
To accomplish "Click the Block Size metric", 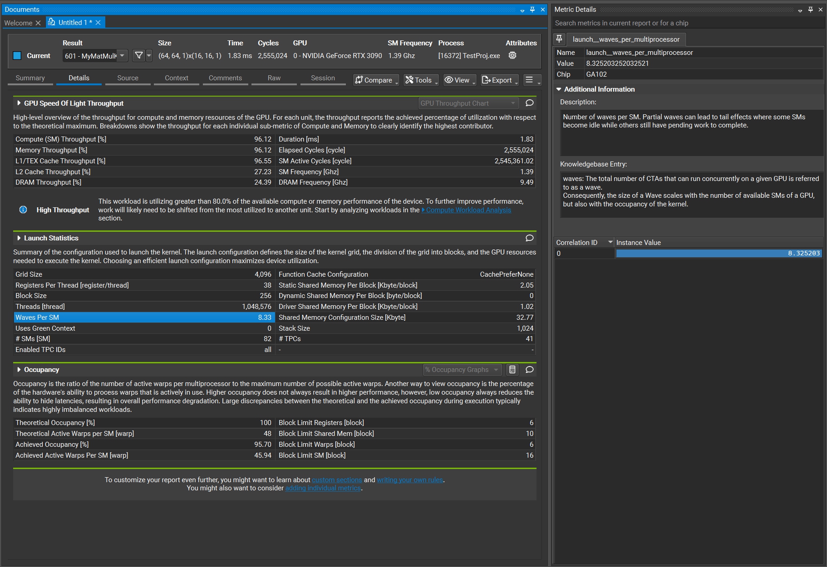I will (x=144, y=296).
